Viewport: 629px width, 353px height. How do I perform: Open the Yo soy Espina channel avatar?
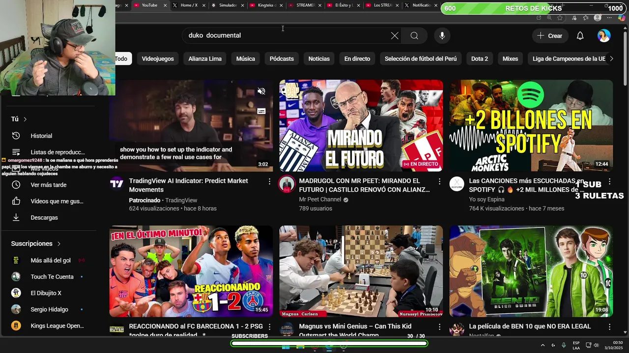[457, 184]
